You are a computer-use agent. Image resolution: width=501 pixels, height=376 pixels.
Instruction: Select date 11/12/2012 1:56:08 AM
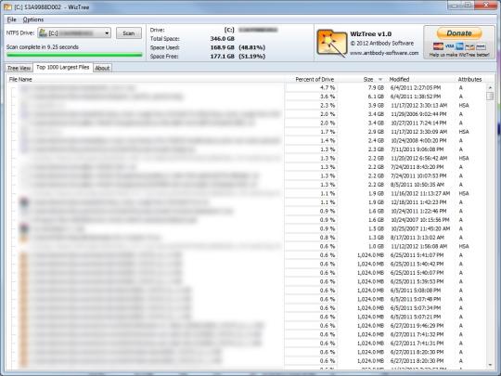click(x=418, y=247)
